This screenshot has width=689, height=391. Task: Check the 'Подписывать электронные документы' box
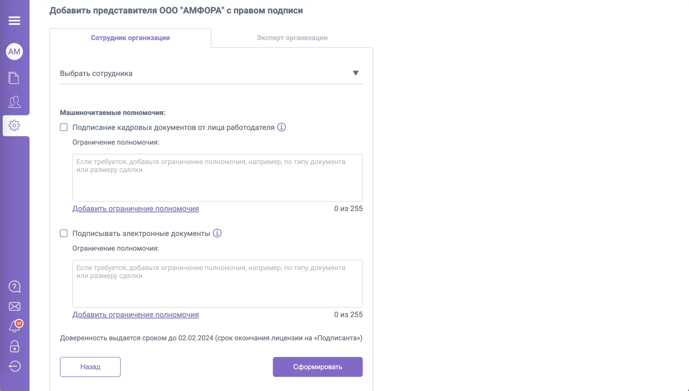64,233
